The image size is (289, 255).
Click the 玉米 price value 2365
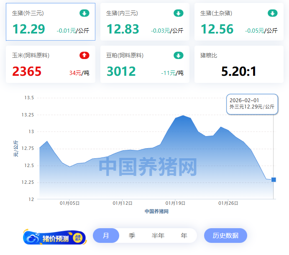(27, 72)
